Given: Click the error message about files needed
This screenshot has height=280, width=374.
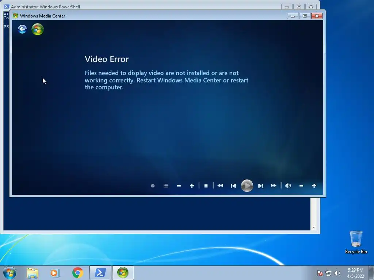Looking at the screenshot, I should tap(167, 80).
